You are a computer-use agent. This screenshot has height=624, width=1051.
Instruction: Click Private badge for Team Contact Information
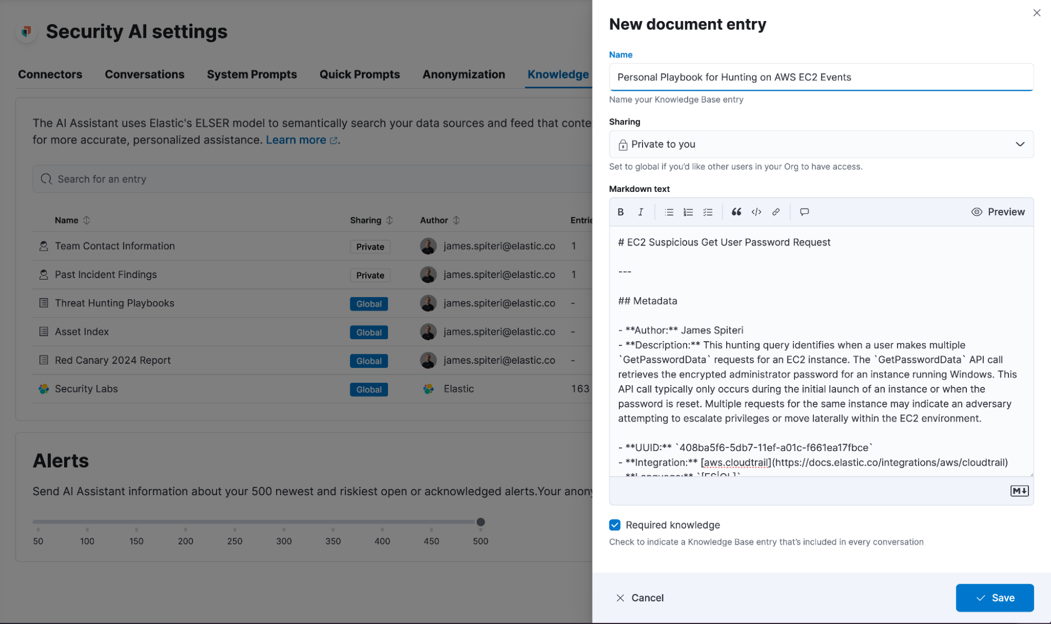click(x=370, y=247)
